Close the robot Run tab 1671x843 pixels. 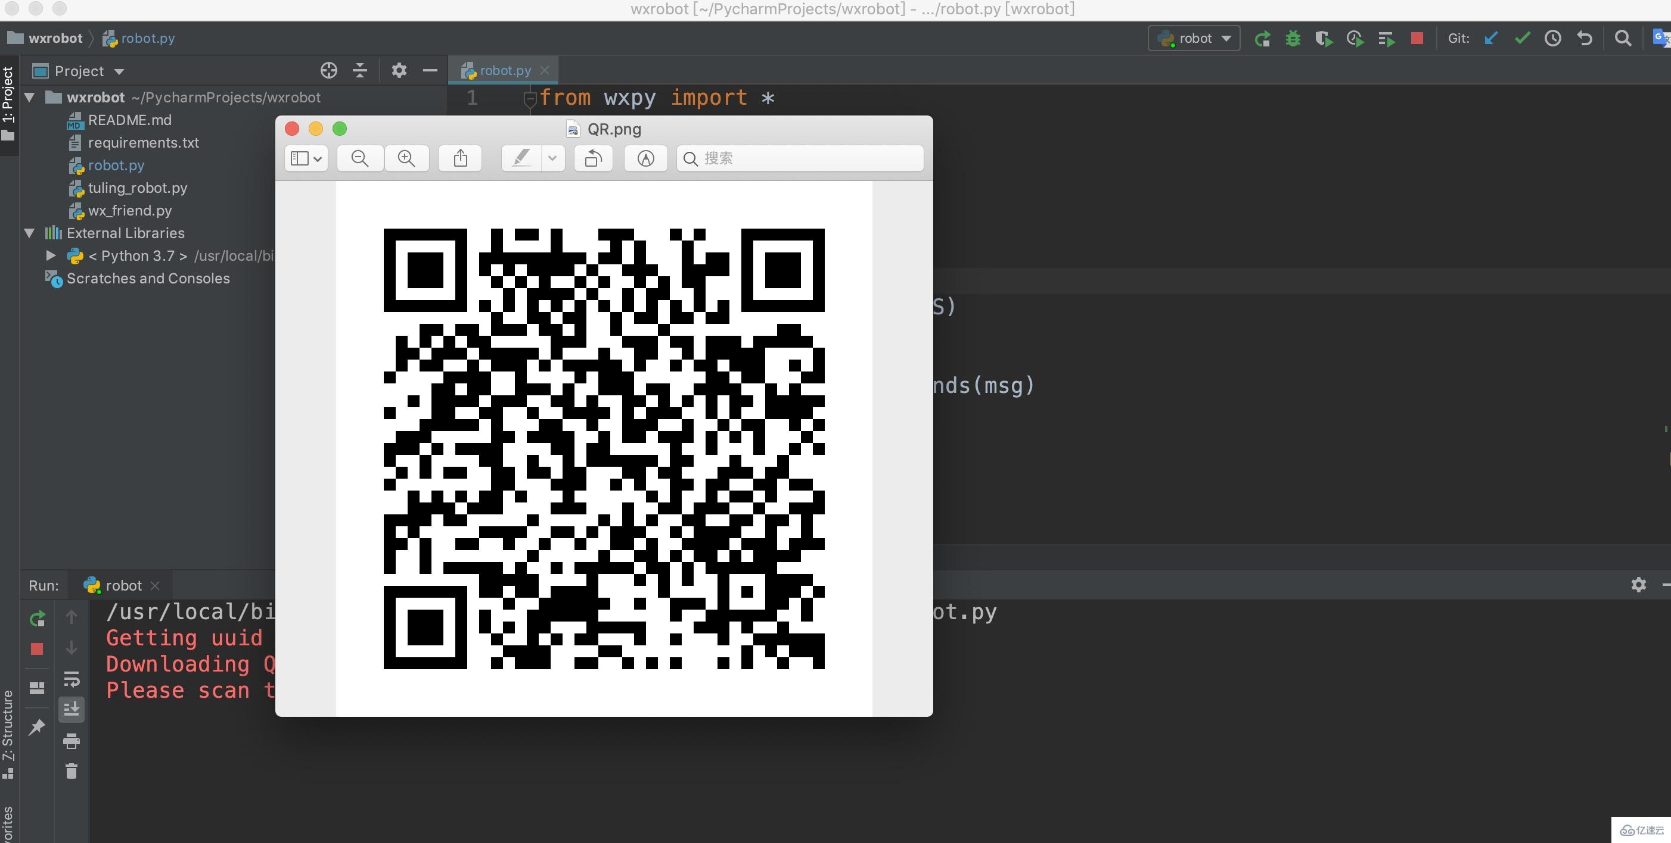point(155,586)
